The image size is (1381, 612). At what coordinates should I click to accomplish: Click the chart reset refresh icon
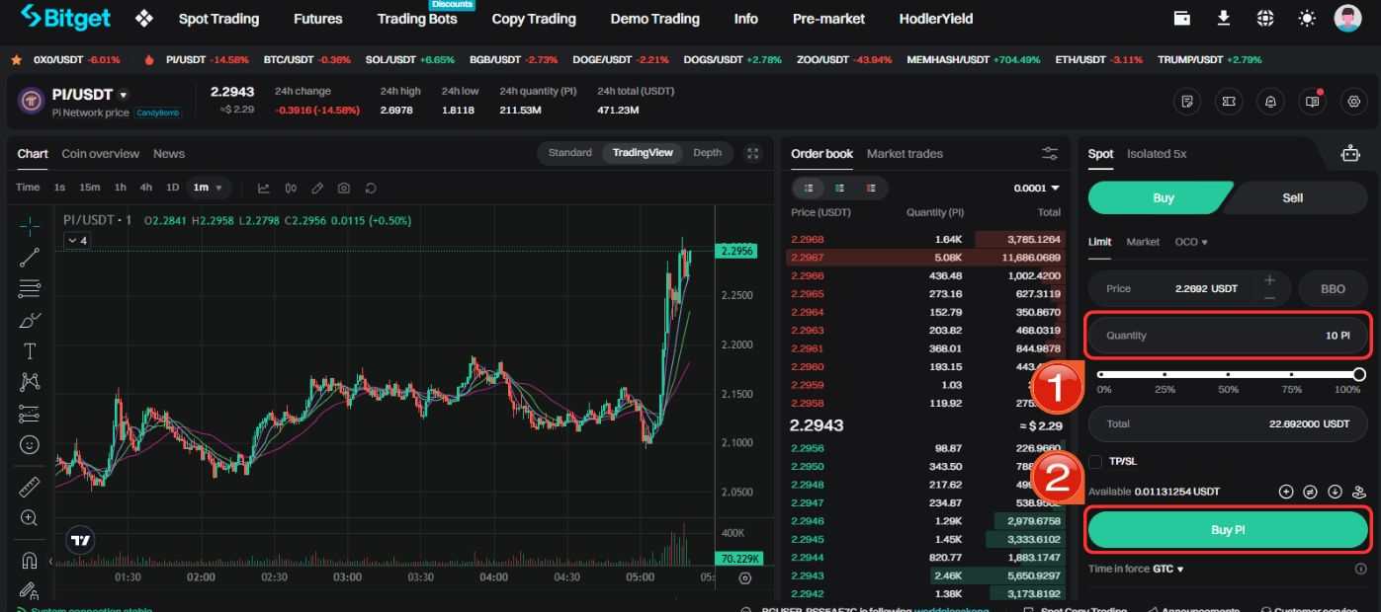click(x=371, y=188)
